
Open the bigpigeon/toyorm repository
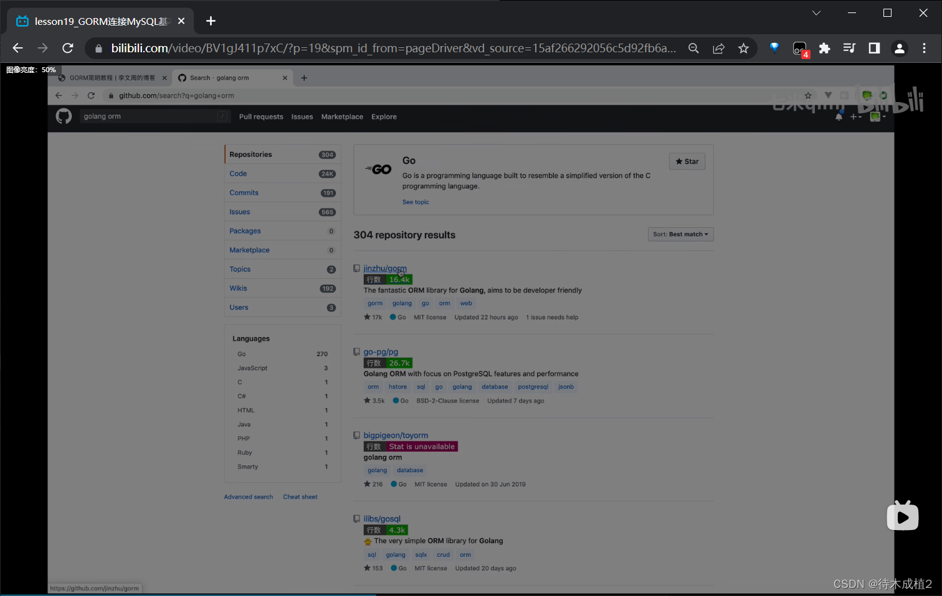396,435
